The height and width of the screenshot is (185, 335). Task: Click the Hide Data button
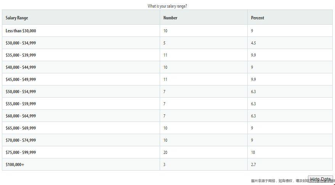click(x=320, y=179)
